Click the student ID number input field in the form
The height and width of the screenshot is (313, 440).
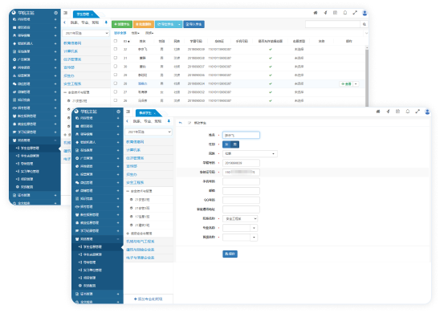click(241, 163)
